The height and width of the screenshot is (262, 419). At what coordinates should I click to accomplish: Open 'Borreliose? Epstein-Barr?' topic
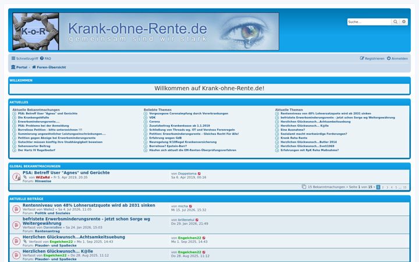(168, 146)
